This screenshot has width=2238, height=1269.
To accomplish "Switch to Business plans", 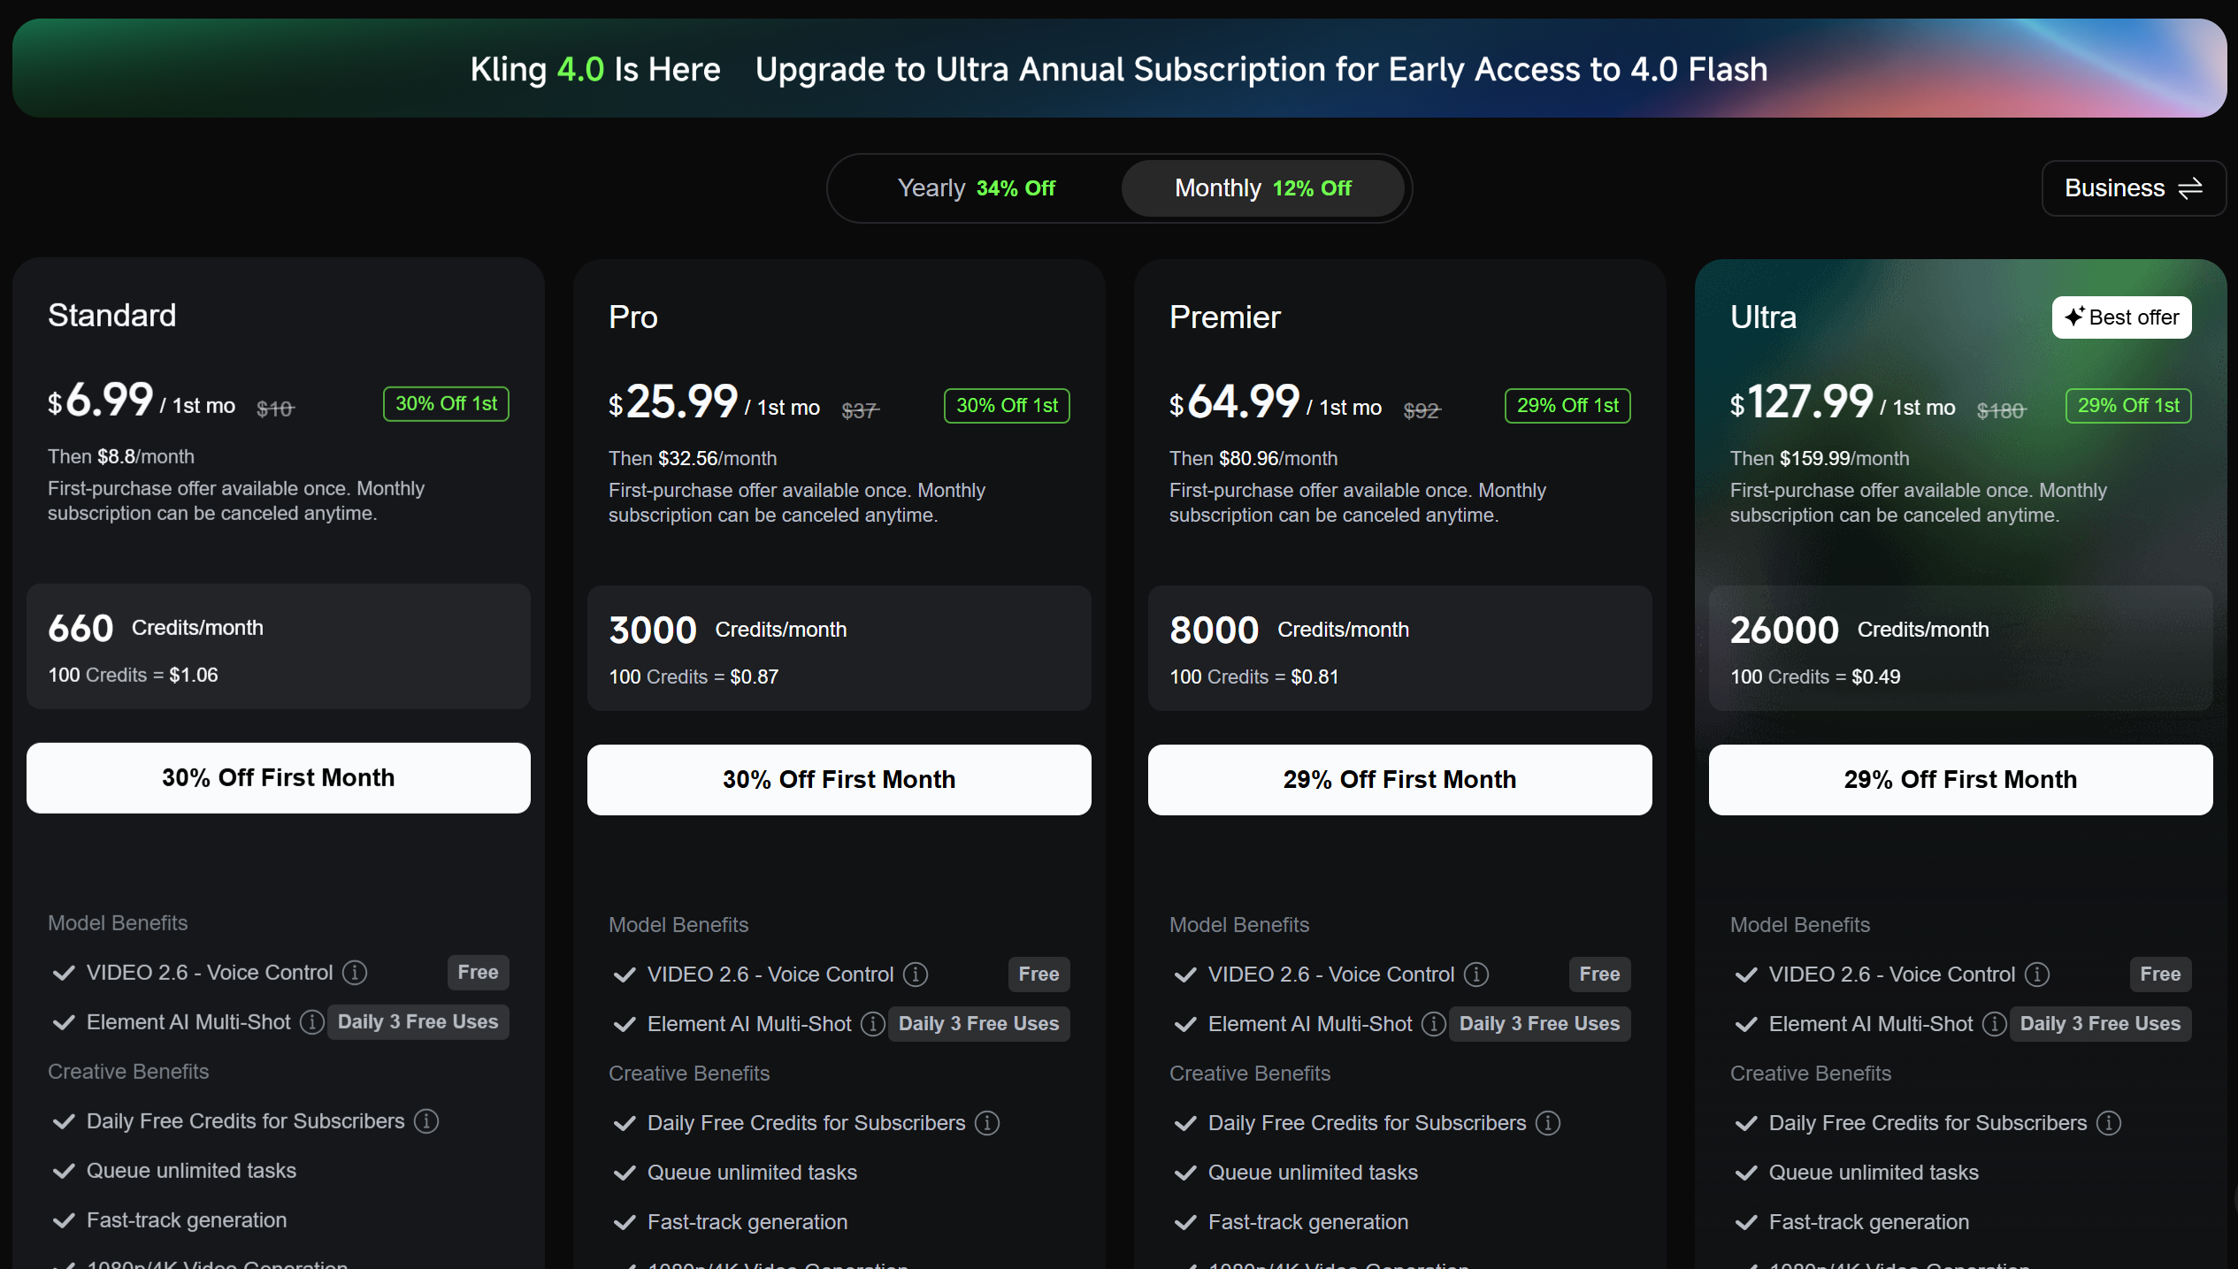I will pos(2133,188).
